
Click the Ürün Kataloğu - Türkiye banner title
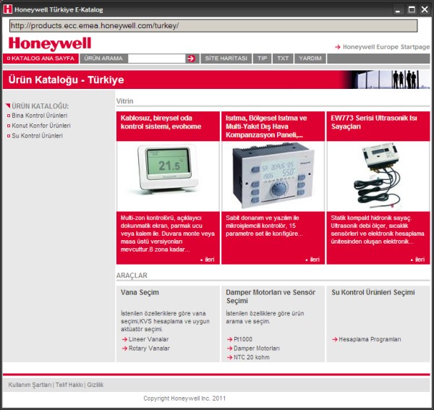[x=66, y=80]
